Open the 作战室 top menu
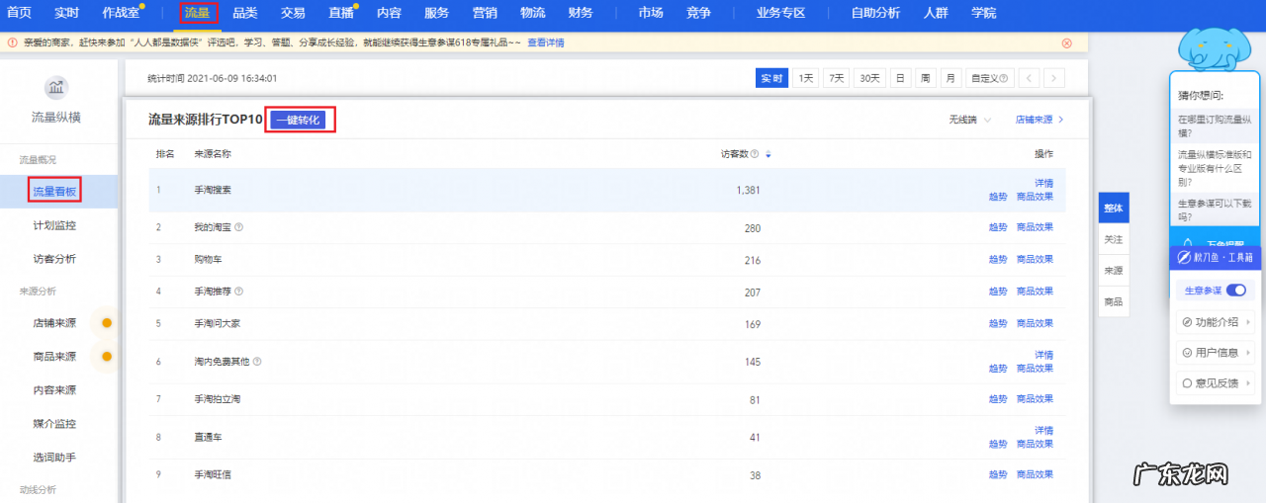1266x503 pixels. point(121,14)
